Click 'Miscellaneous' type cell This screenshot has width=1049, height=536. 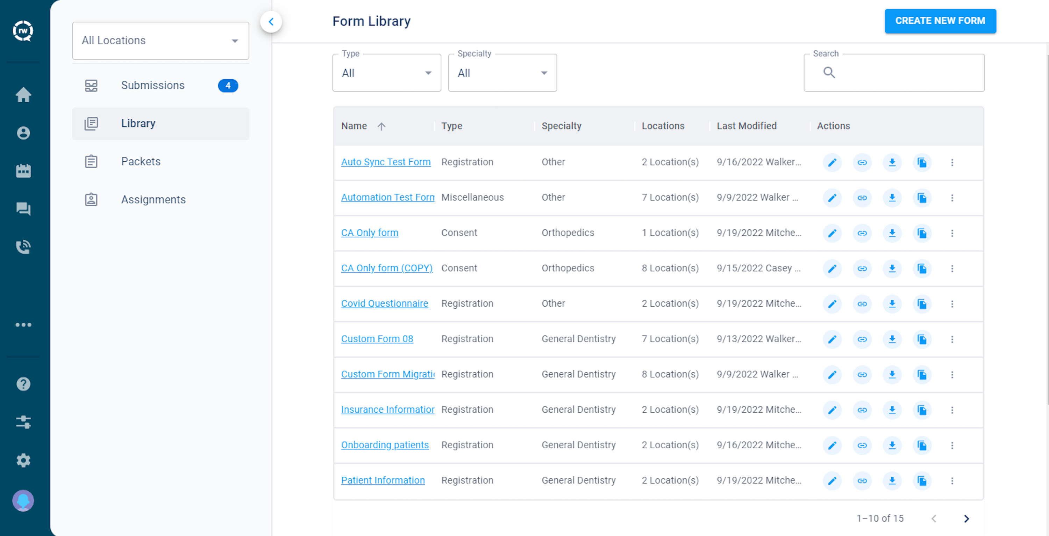[472, 197]
